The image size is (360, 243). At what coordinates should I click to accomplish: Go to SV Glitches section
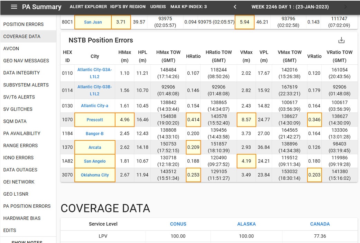(18, 109)
